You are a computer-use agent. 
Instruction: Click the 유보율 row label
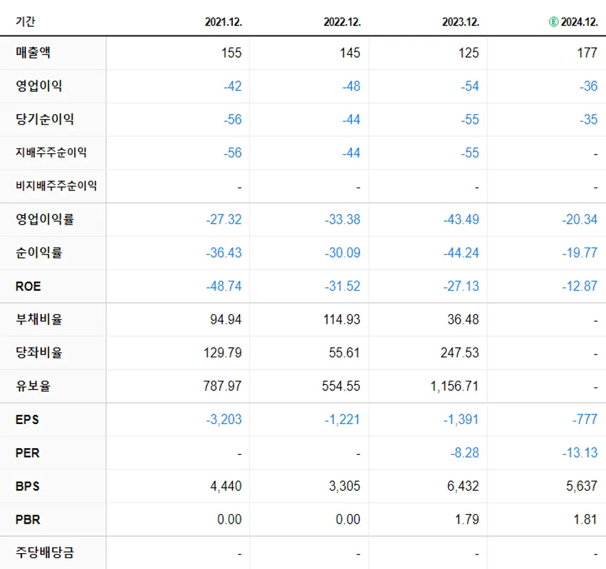33,386
